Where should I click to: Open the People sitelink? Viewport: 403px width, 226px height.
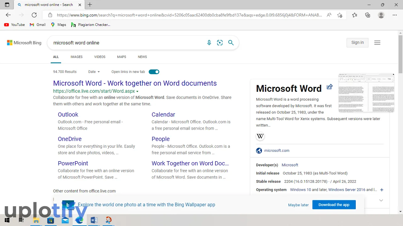point(161,139)
